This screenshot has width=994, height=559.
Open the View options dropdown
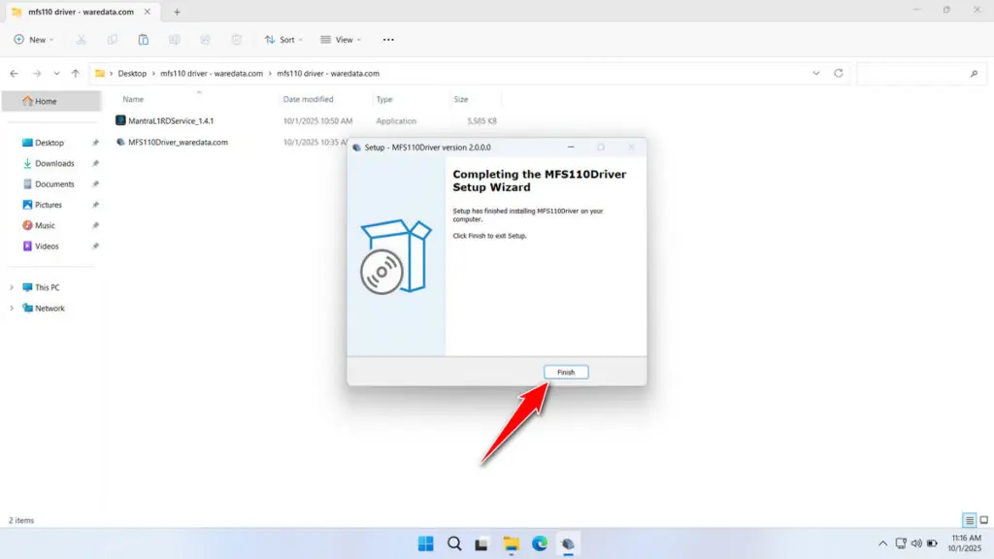(x=340, y=40)
